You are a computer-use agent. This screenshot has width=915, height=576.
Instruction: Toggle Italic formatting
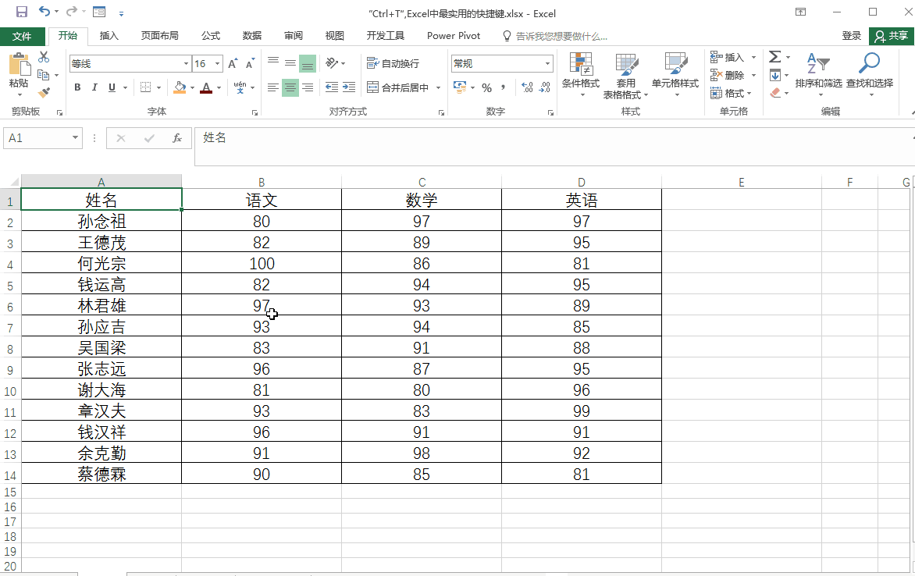pos(94,87)
